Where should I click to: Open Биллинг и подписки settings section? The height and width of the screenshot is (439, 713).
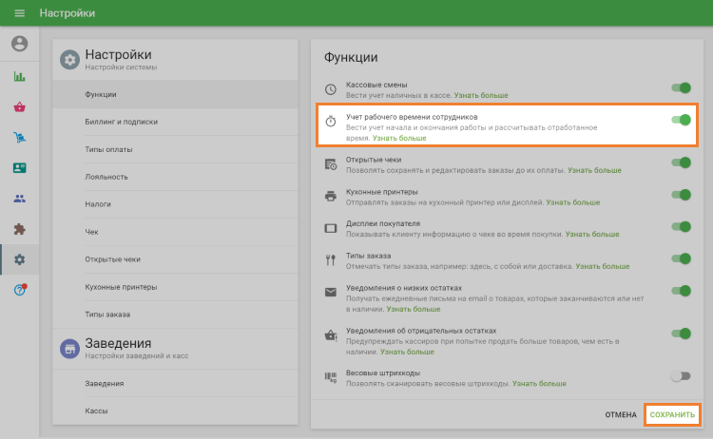(x=121, y=122)
